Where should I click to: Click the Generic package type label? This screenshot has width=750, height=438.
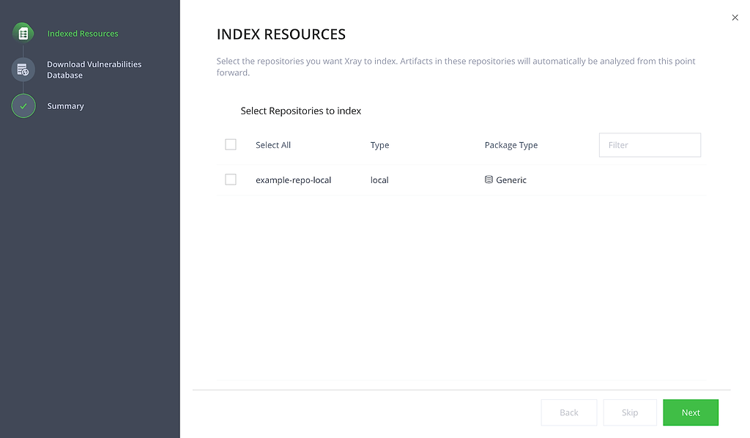510,179
